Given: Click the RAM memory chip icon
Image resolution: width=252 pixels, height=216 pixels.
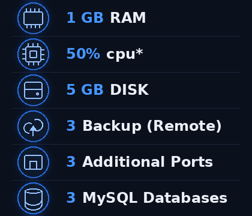Looking at the screenshot, I should pyautogui.click(x=33, y=18).
